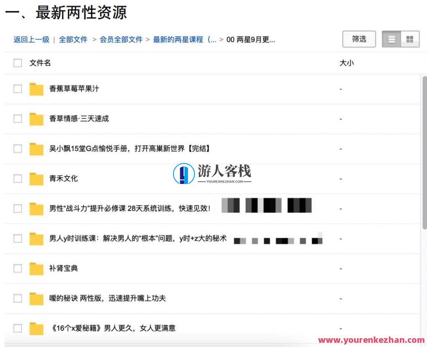Viewport: 427px width, 347px height.
Task: Open the 筛选 filter button
Action: click(359, 39)
